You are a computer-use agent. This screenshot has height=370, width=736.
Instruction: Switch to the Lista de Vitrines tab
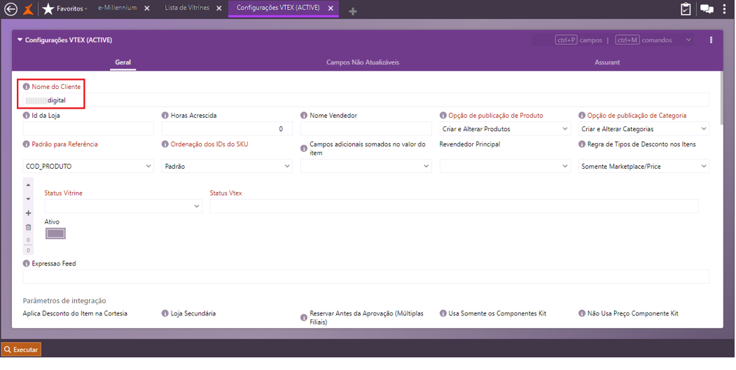(x=187, y=8)
